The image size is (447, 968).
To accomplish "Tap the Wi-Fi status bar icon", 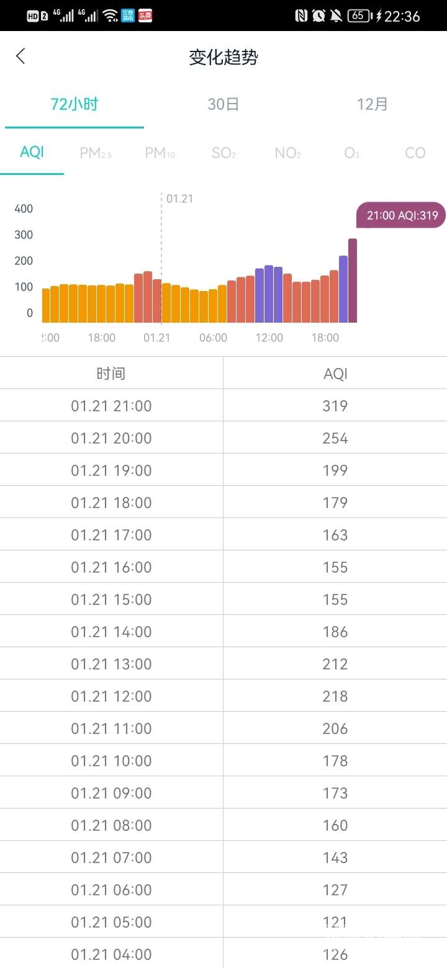I will click(110, 16).
